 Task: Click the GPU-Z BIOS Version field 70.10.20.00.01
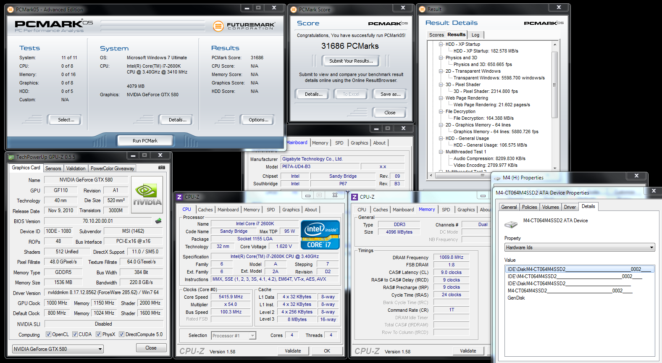(x=98, y=221)
